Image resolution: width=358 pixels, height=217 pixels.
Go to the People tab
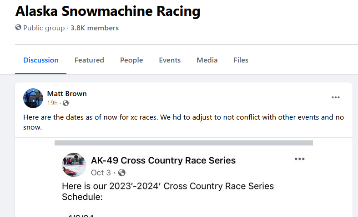point(131,60)
